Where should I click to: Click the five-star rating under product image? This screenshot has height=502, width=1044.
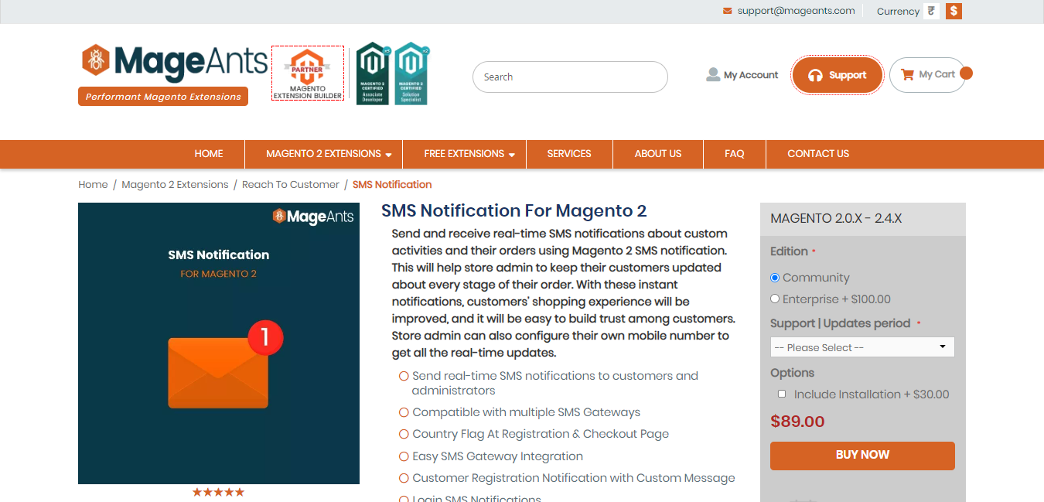[218, 492]
